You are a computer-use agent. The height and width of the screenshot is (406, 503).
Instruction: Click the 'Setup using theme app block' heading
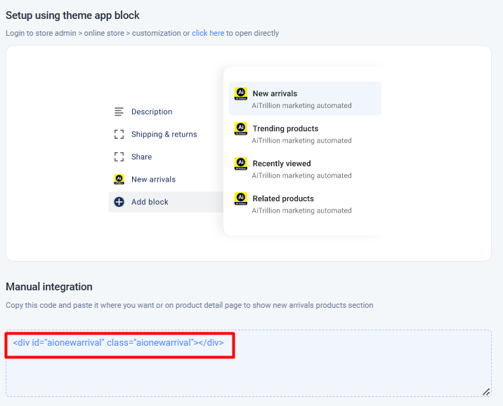(72, 15)
